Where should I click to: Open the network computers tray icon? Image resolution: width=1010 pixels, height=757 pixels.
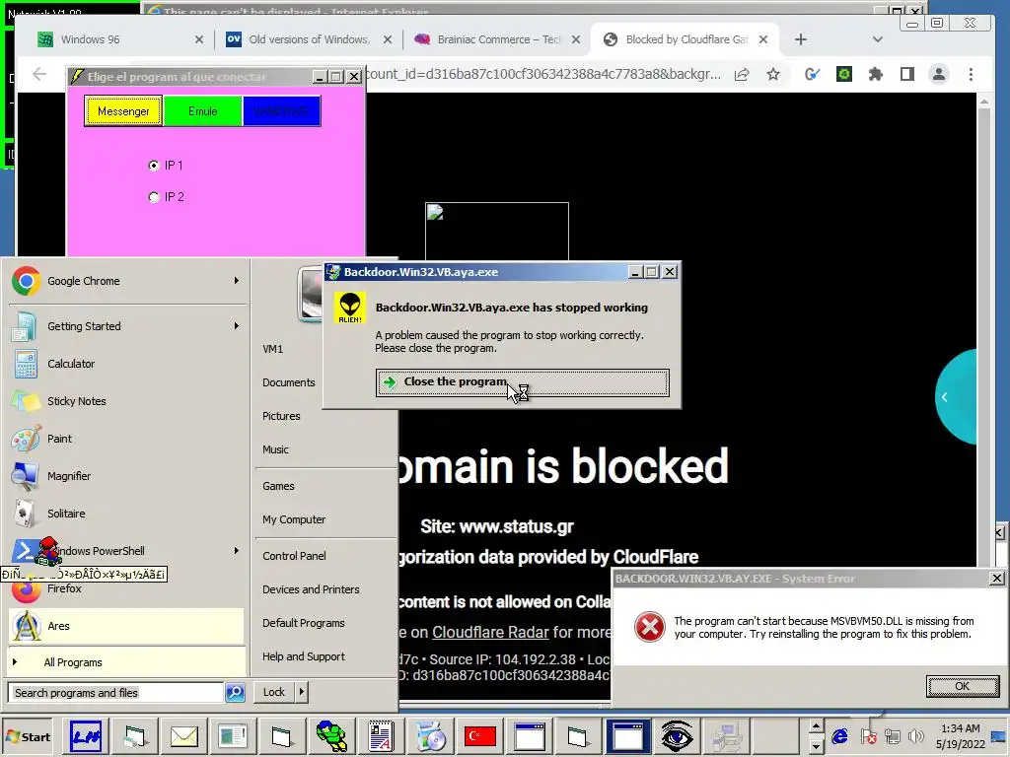pos(892,736)
